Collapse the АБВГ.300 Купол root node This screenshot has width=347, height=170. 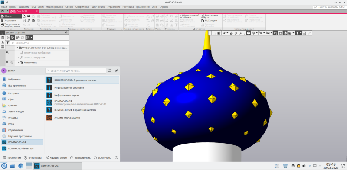coord(17,48)
